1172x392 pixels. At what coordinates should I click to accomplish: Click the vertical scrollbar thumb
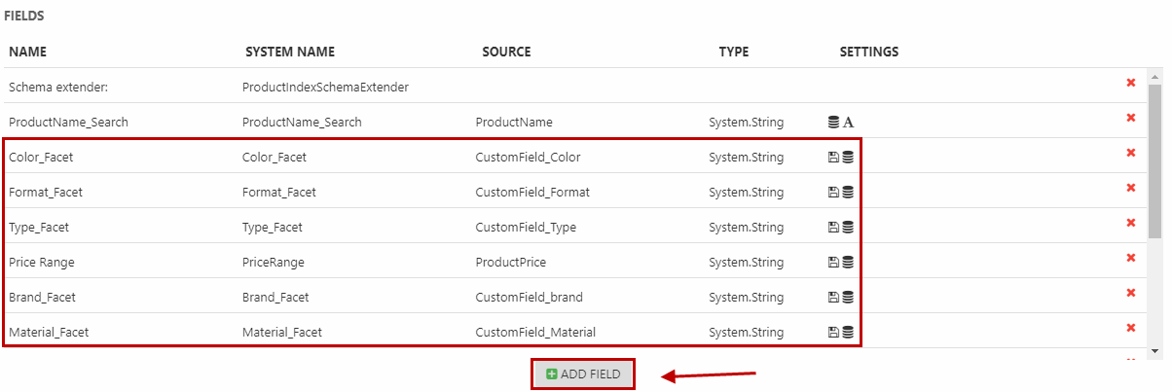point(1155,160)
